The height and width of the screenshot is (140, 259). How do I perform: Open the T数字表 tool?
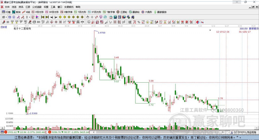coord(109,12)
